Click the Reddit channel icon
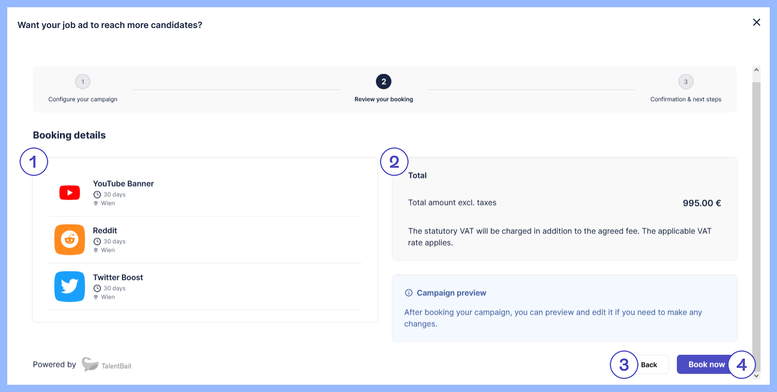The width and height of the screenshot is (777, 392). coord(70,239)
